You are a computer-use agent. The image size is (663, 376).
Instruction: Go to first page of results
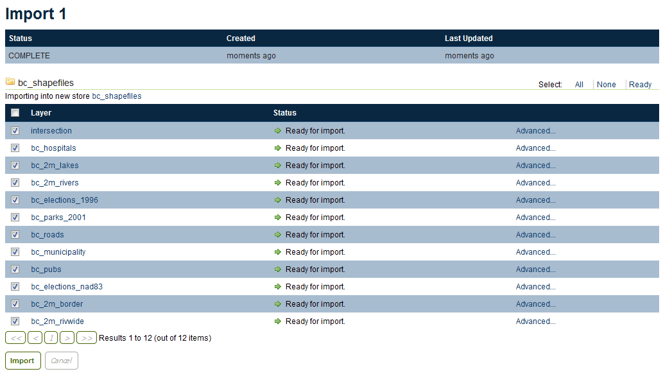click(x=15, y=338)
